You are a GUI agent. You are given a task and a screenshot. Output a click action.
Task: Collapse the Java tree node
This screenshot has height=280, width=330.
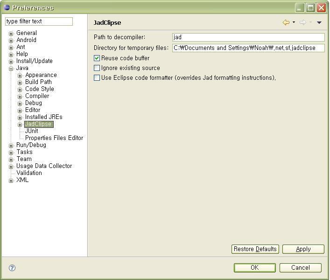pyautogui.click(x=11, y=69)
